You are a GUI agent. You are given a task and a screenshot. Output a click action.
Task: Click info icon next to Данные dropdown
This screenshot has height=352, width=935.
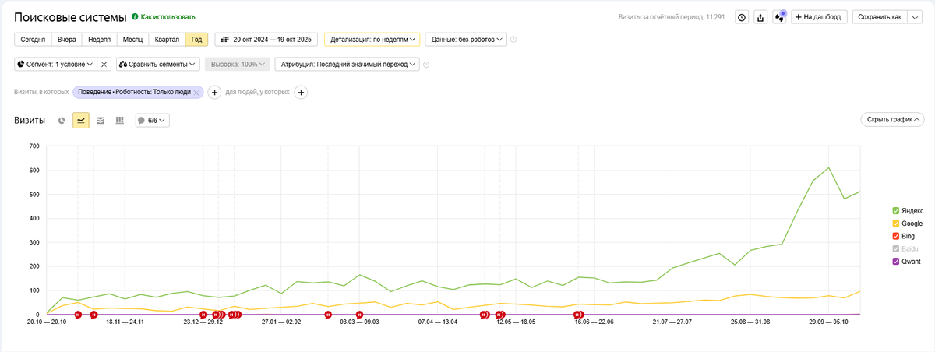513,39
